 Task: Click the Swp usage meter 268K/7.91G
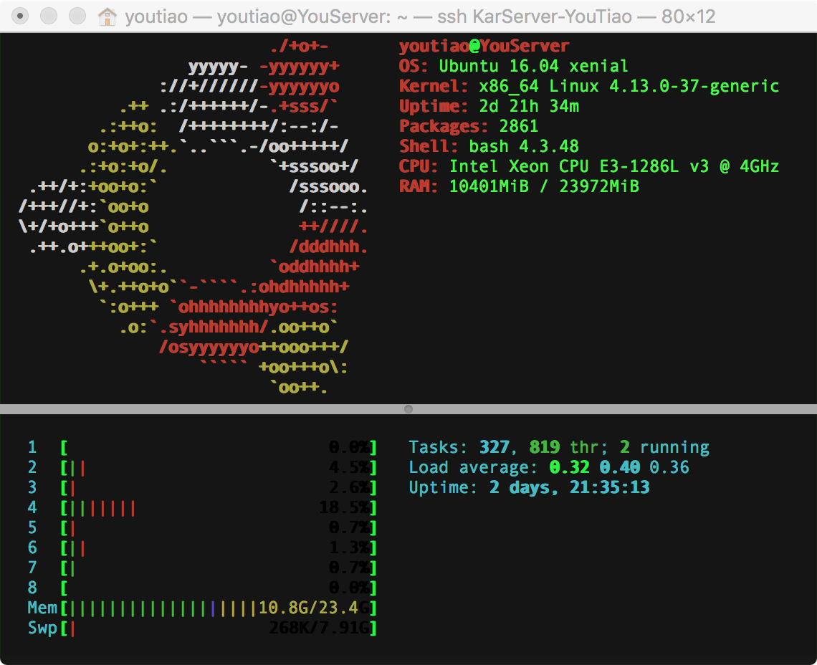[219, 628]
